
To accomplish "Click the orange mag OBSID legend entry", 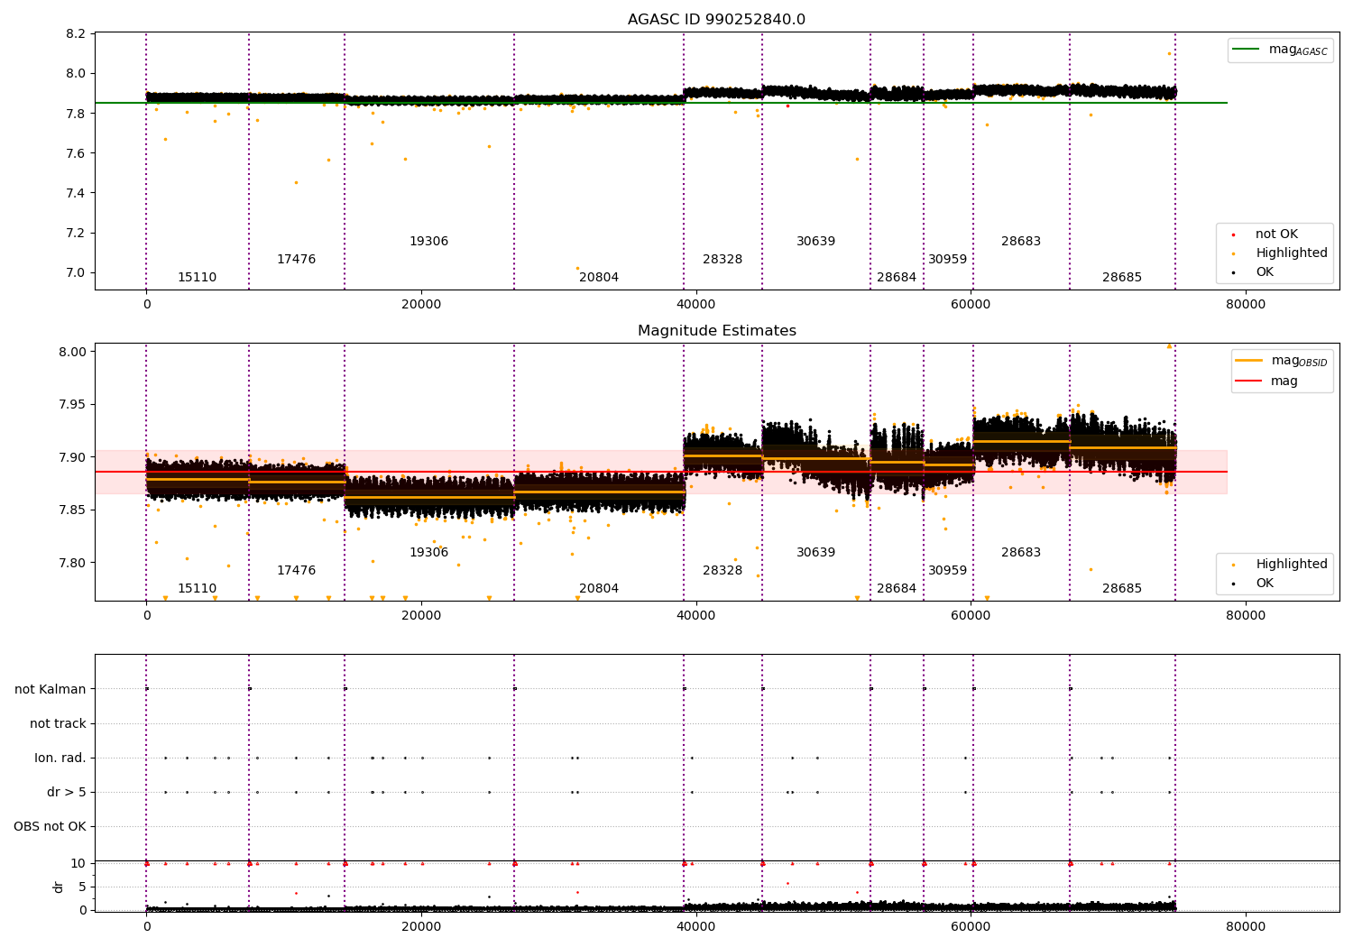I will [x=1280, y=361].
